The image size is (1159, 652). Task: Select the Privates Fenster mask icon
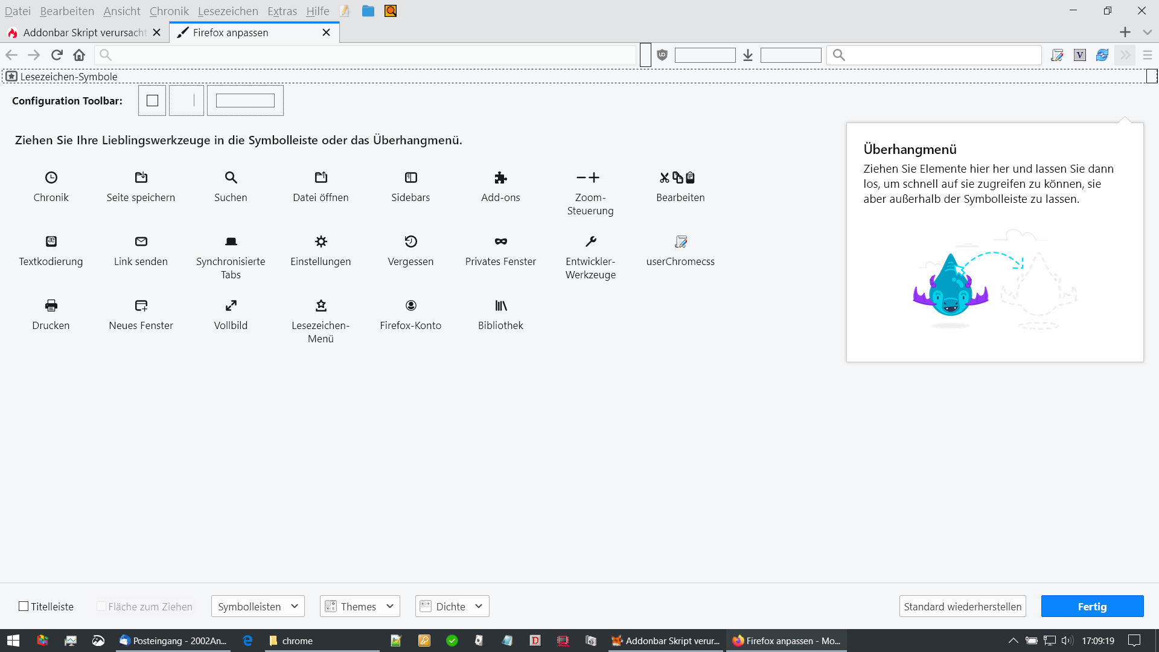pyautogui.click(x=500, y=241)
